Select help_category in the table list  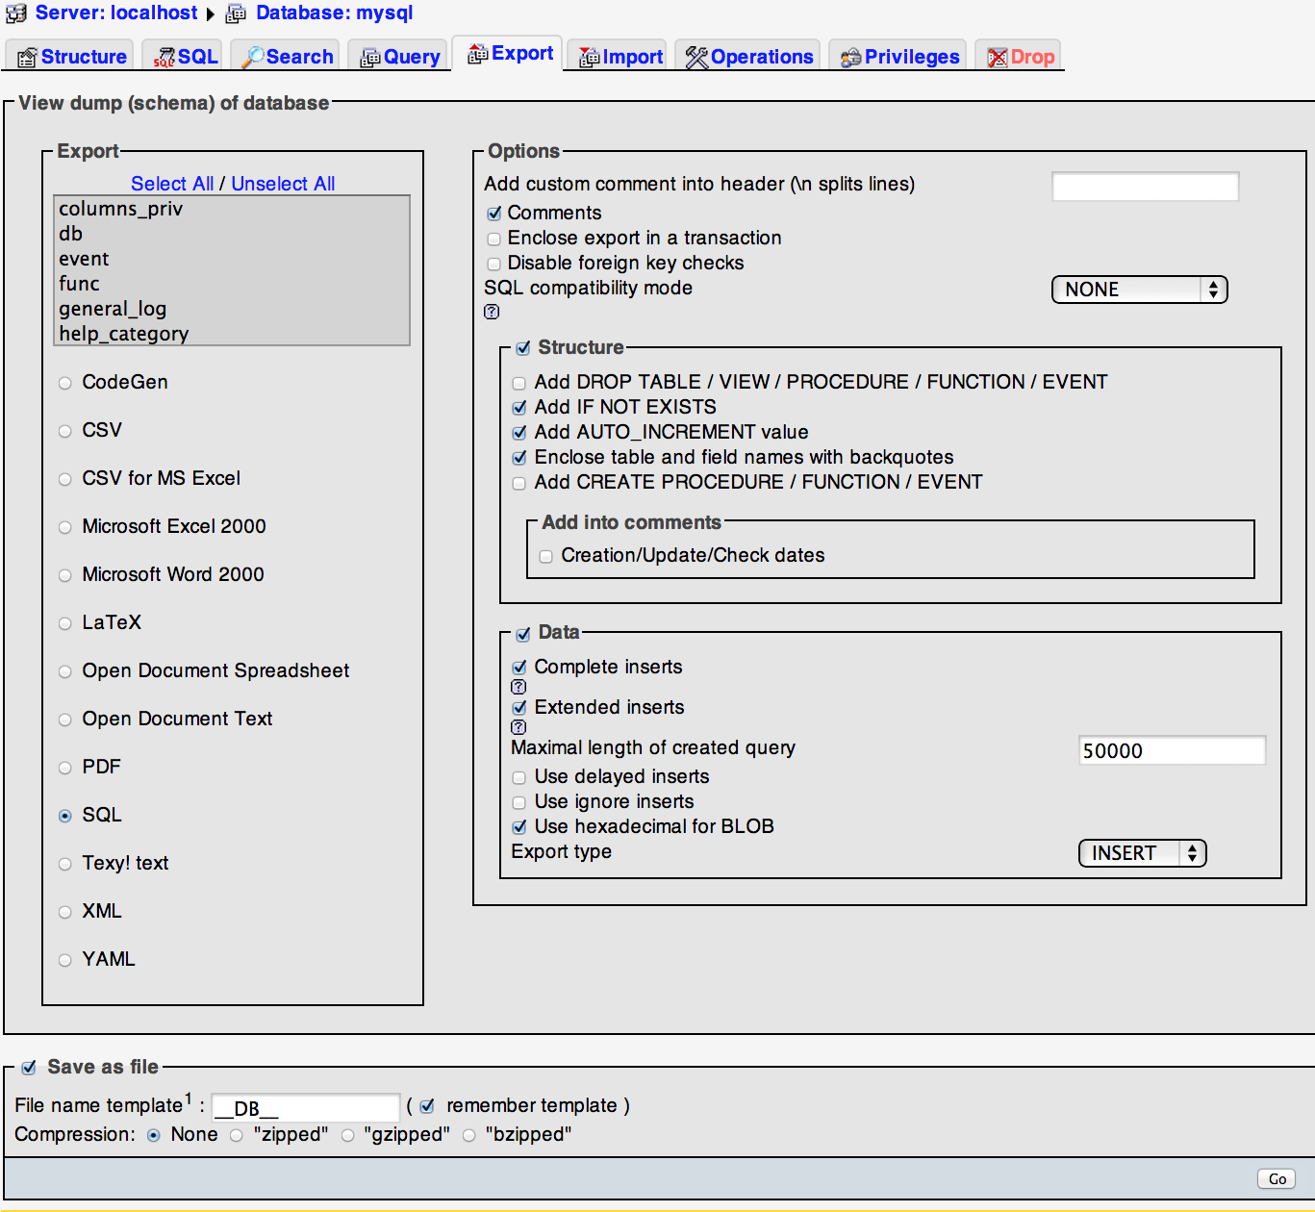point(232,334)
